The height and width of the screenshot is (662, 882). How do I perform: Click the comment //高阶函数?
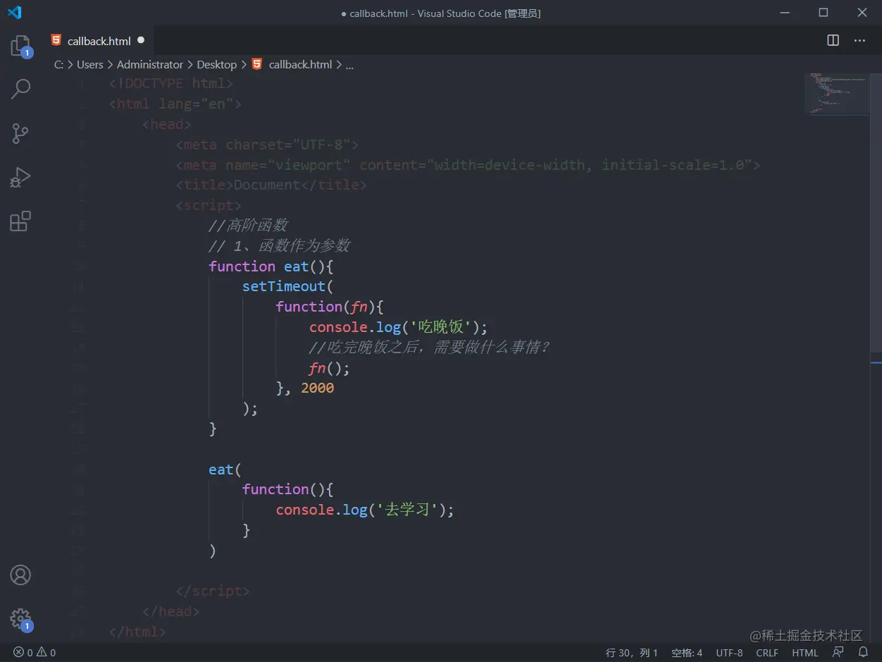click(x=248, y=226)
